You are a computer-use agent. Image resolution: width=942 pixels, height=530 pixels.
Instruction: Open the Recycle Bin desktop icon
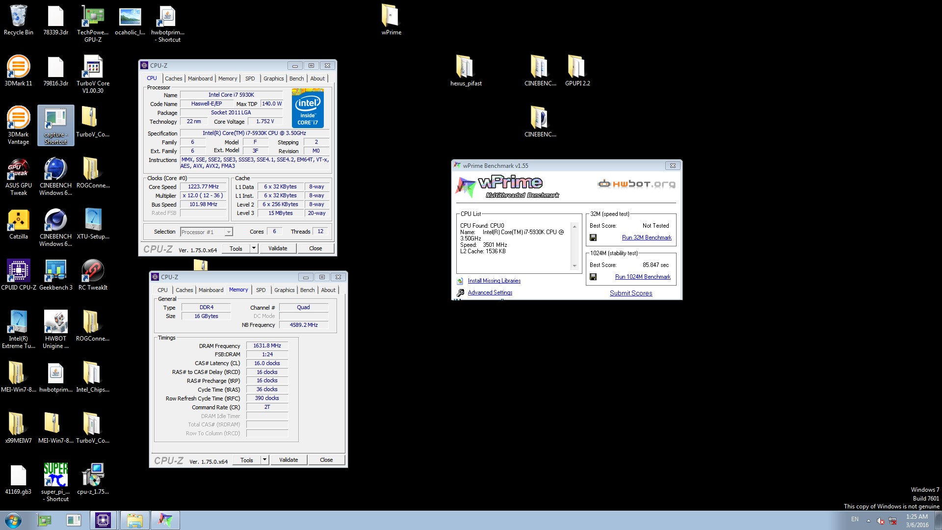pyautogui.click(x=19, y=20)
